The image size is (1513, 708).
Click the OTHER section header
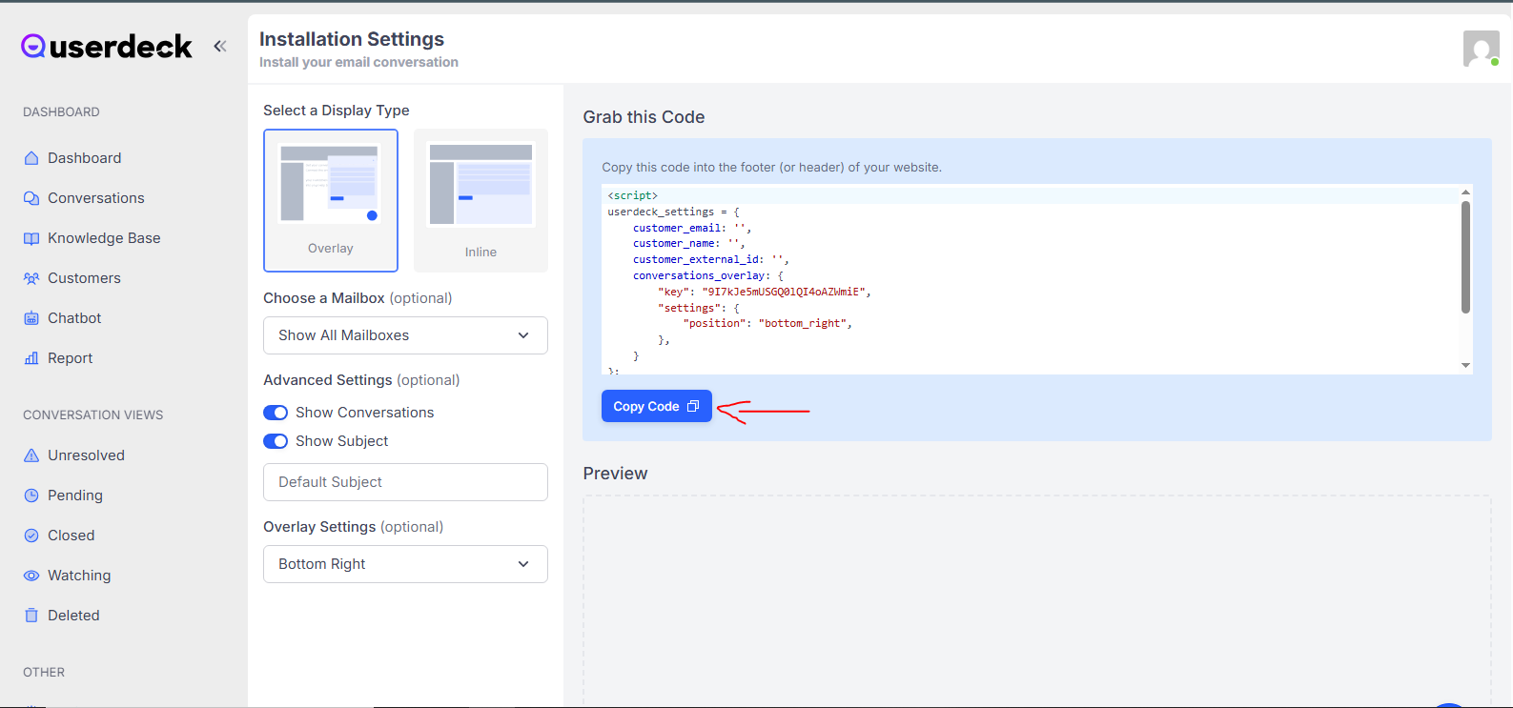click(x=44, y=672)
